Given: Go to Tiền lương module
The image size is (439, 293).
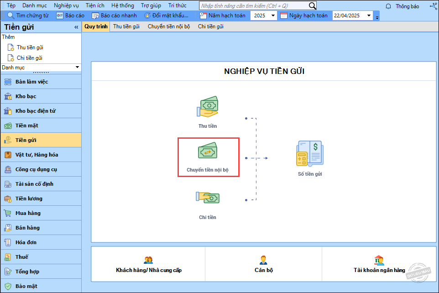Looking at the screenshot, I should (x=41, y=199).
